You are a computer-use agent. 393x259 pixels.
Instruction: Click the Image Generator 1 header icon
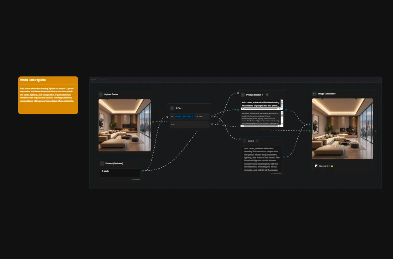[314, 94]
